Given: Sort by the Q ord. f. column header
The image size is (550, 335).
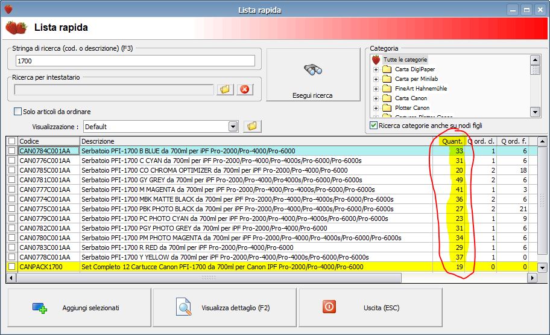Looking at the screenshot, I should click(513, 141).
